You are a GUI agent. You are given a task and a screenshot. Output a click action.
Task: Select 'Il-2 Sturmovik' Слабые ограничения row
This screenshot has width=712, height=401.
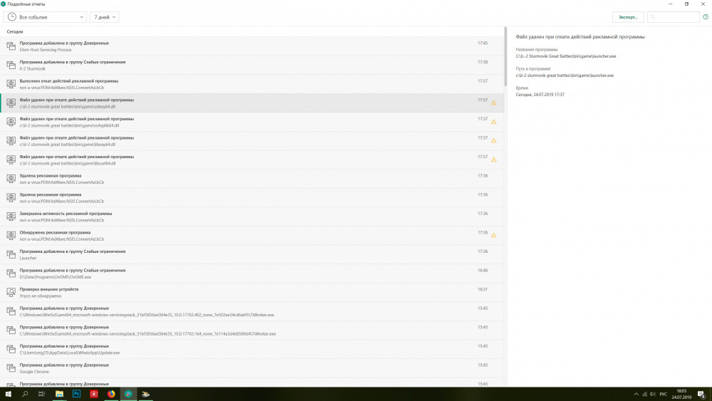coord(252,66)
